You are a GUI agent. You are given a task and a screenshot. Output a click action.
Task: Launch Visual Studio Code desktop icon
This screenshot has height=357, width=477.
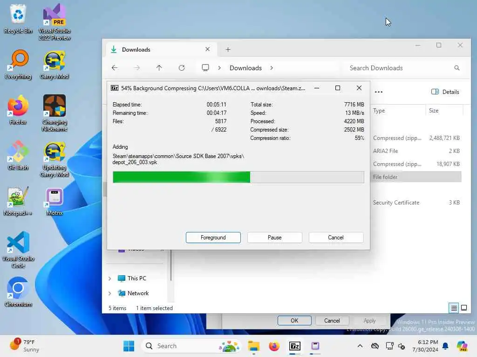click(18, 250)
